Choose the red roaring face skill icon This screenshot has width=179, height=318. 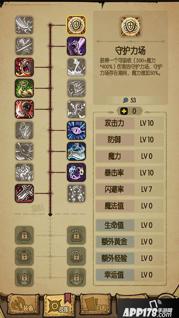click(x=24, y=67)
